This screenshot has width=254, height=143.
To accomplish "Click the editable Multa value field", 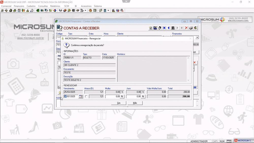I will click(x=113, y=97).
